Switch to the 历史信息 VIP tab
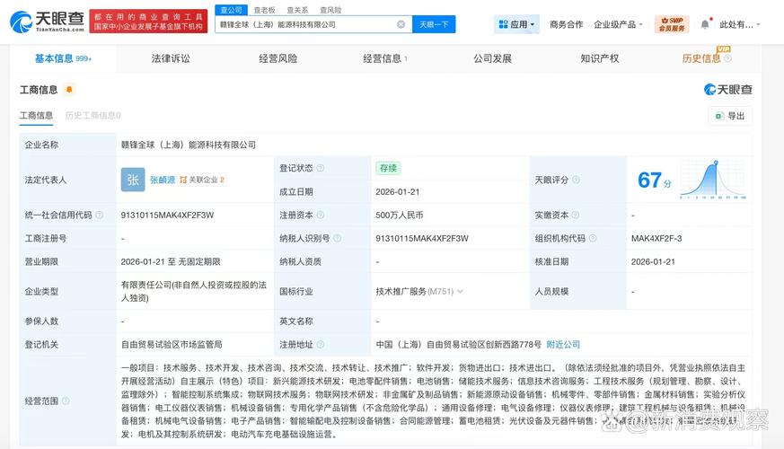Viewport: 784px width, 449px height. pos(701,58)
